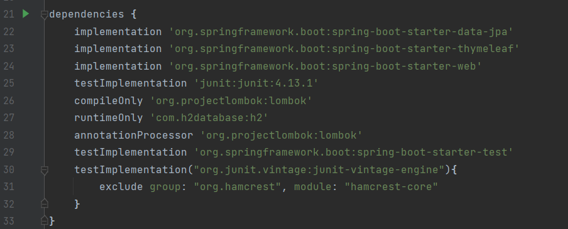Image resolution: width=568 pixels, height=229 pixels.
Task: Click the 'org.projectlombok:lombok' string after compileOnly
Action: pos(231,100)
